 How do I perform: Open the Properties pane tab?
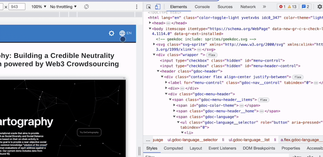(x=291, y=148)
